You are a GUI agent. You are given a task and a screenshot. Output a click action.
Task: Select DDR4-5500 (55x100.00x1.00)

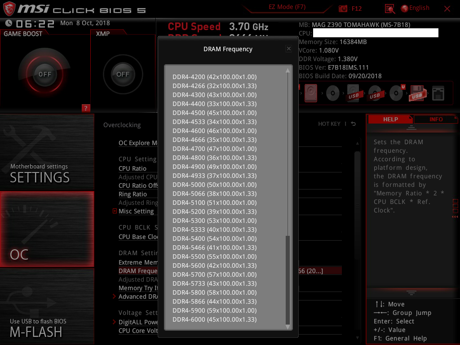tap(214, 257)
